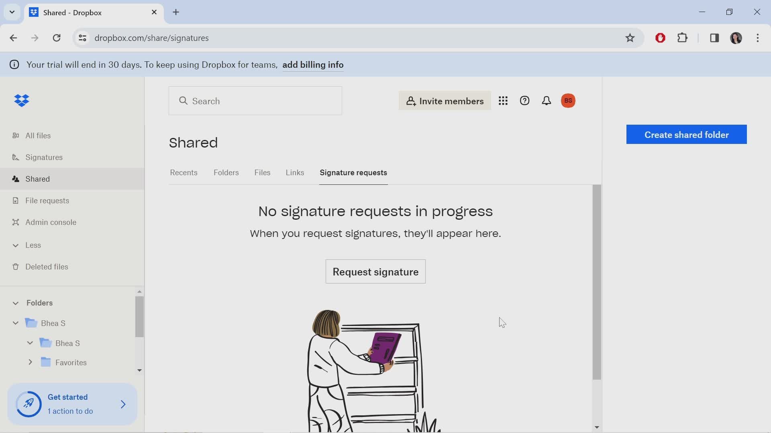This screenshot has height=433, width=771.
Task: Expand the nested Bhea S folder
Action: (30, 343)
